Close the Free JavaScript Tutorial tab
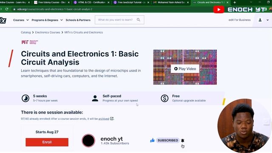272x153 pixels. 148,3
